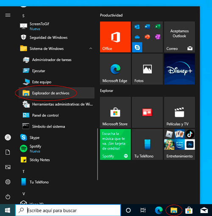Image resolution: width=212 pixels, height=216 pixels.
Task: Open Seguridad de Windows
Action: coord(56,37)
